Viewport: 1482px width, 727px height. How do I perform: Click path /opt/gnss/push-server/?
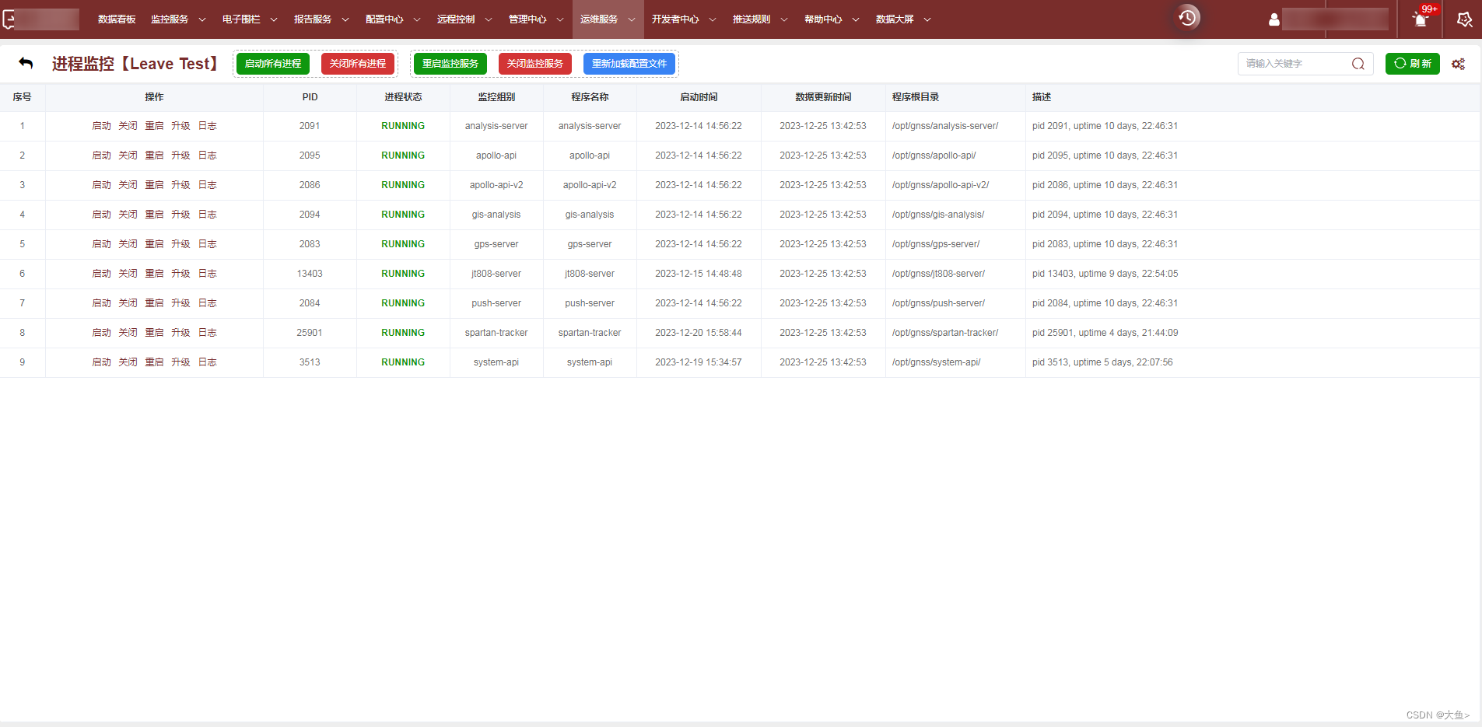coord(938,303)
